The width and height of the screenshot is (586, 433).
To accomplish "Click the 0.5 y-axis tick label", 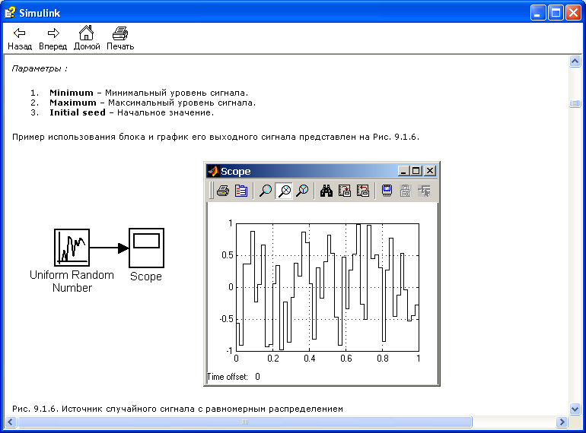I will tap(228, 255).
